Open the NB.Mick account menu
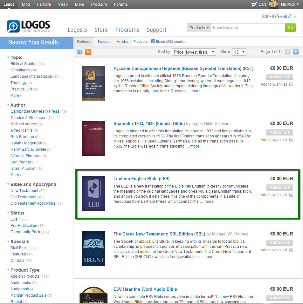 (x=290, y=4)
